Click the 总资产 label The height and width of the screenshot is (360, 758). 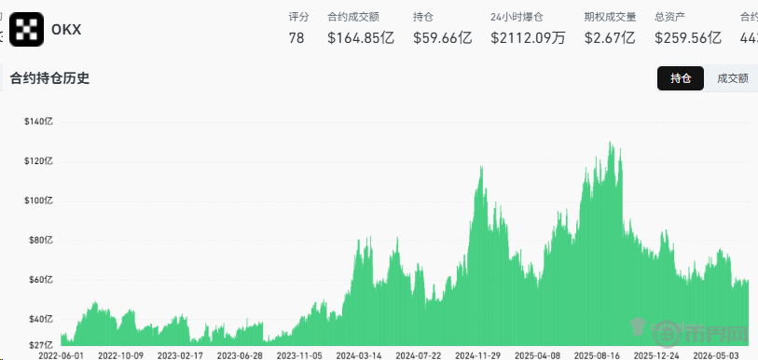(670, 17)
